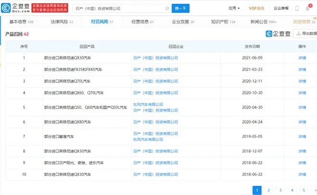
Task: Click company link in row 8
Action: pyautogui.click(x=156, y=151)
